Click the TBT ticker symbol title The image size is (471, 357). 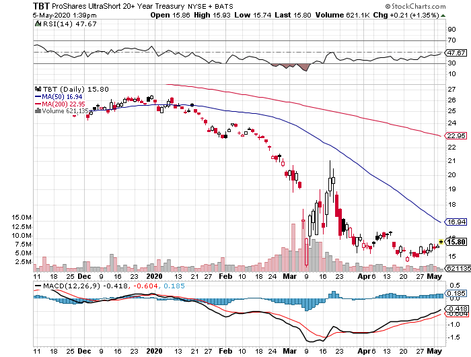(42, 6)
